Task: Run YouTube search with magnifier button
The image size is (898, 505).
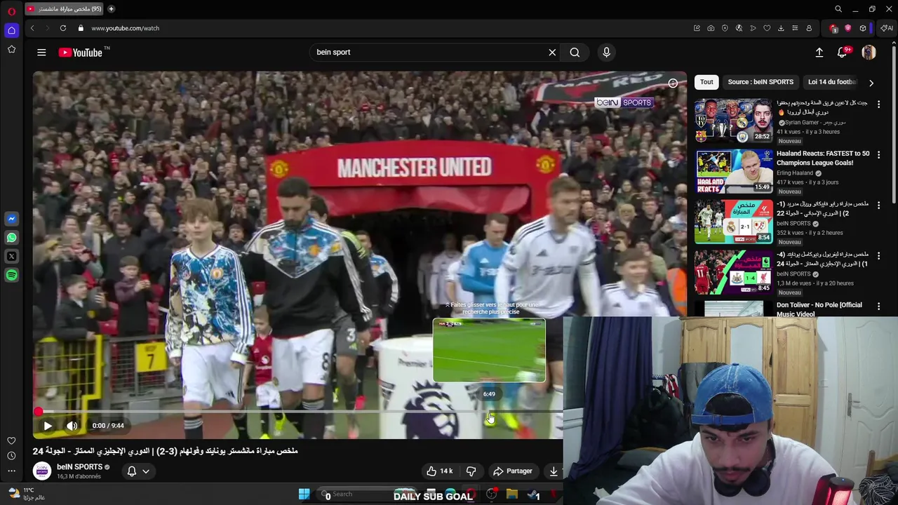Action: [x=575, y=52]
